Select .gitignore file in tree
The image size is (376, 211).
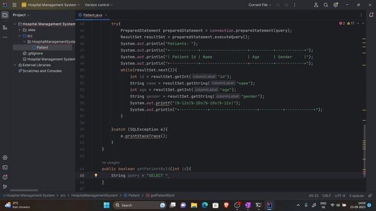[33, 53]
